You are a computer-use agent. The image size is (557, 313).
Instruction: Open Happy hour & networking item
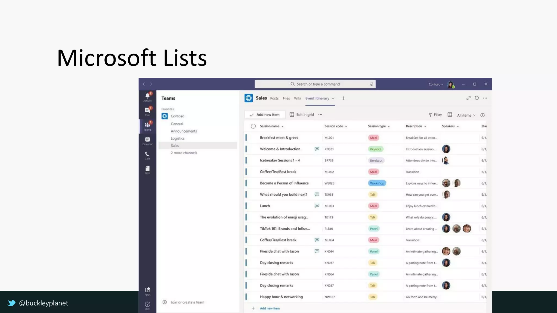281,297
